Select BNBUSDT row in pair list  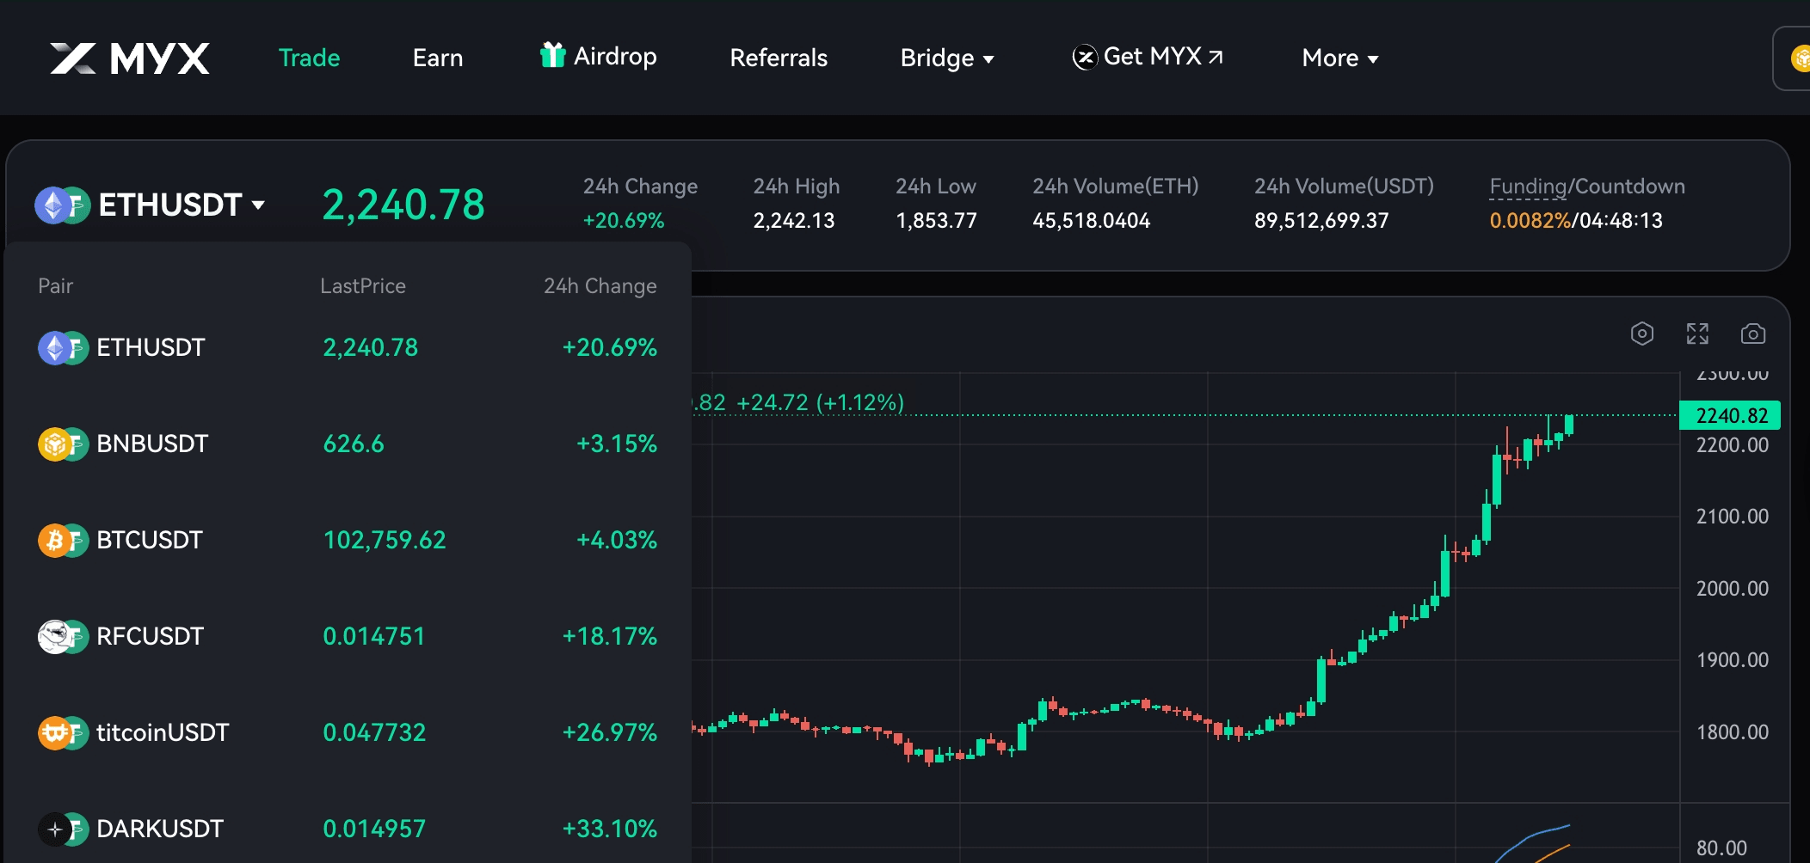pyautogui.click(x=348, y=444)
